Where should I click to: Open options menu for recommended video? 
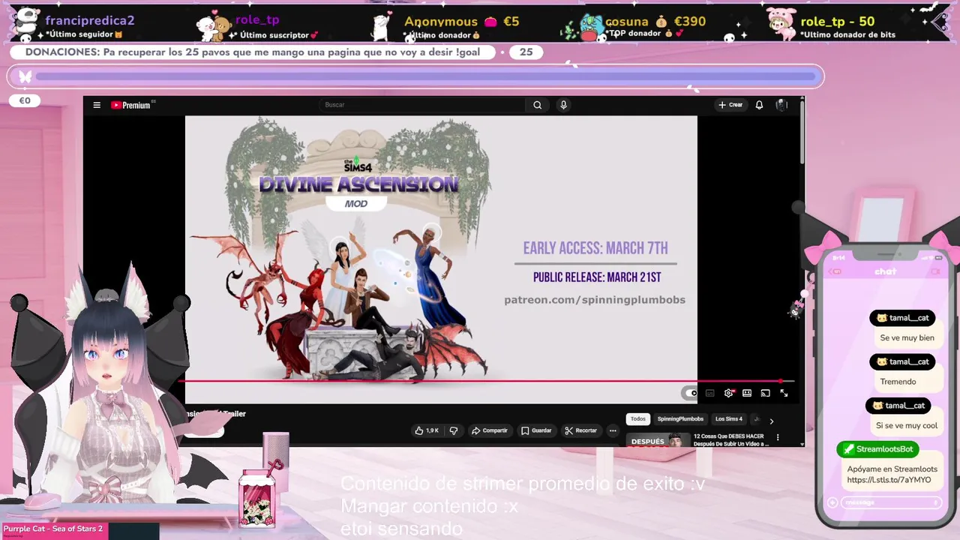coord(778,437)
